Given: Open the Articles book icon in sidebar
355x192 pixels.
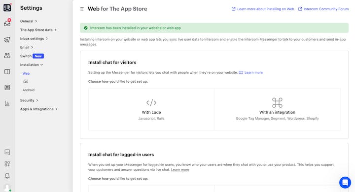Looking at the screenshot, I should (7, 72).
